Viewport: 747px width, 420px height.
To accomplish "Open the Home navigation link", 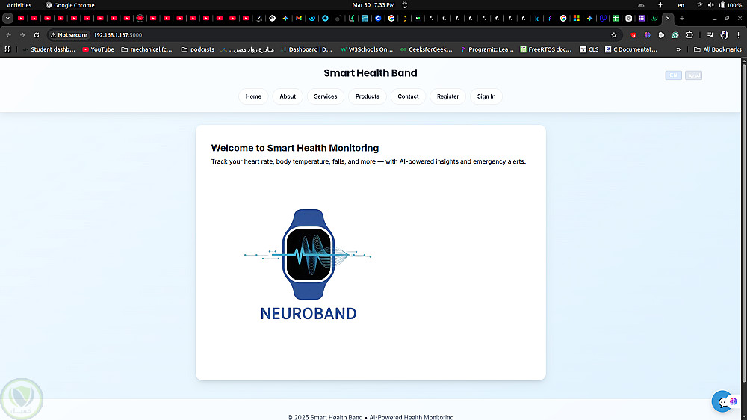I will coord(253,96).
